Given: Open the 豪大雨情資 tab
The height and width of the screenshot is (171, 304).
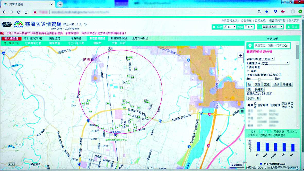Looking at the screenshot, I should 11,38.
